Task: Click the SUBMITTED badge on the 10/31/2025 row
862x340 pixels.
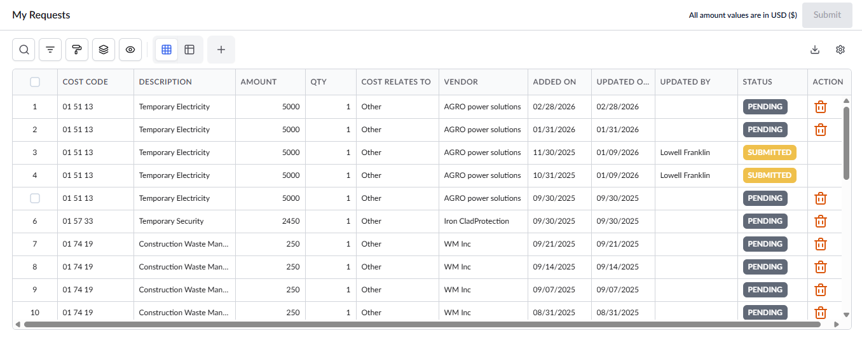Action: pyautogui.click(x=769, y=175)
